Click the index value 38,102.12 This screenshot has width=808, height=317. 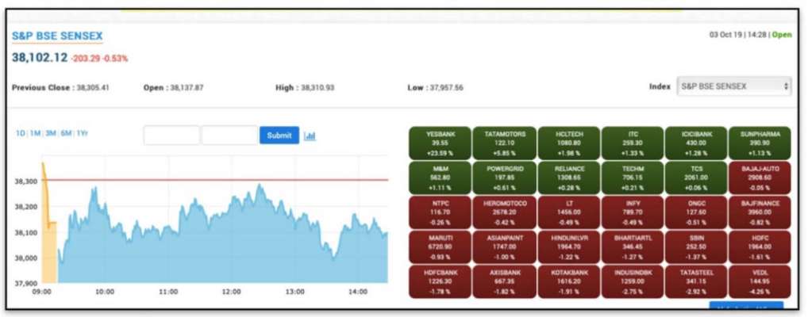[x=40, y=58]
